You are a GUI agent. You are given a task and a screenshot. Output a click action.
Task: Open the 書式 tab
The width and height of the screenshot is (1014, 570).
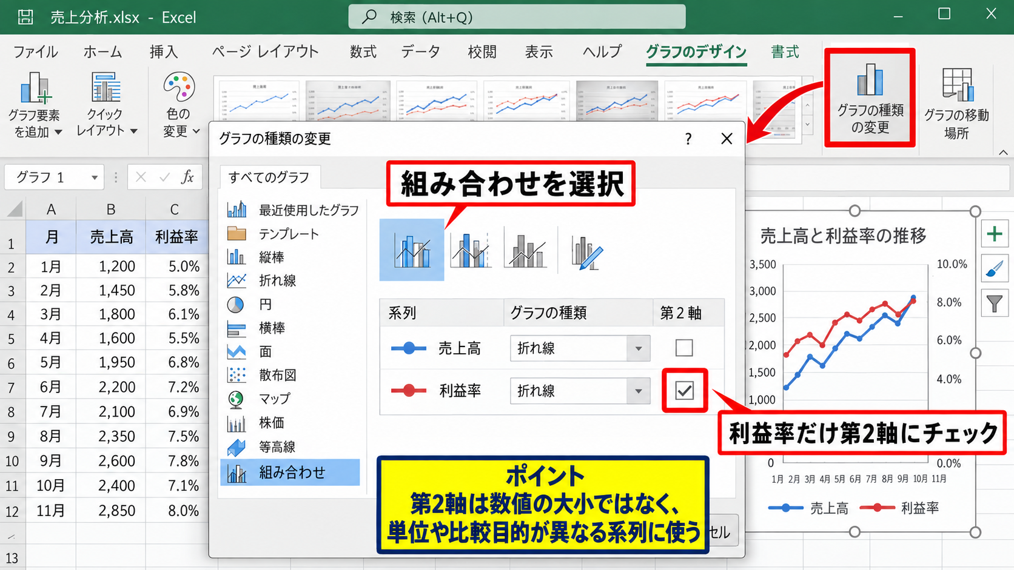785,52
